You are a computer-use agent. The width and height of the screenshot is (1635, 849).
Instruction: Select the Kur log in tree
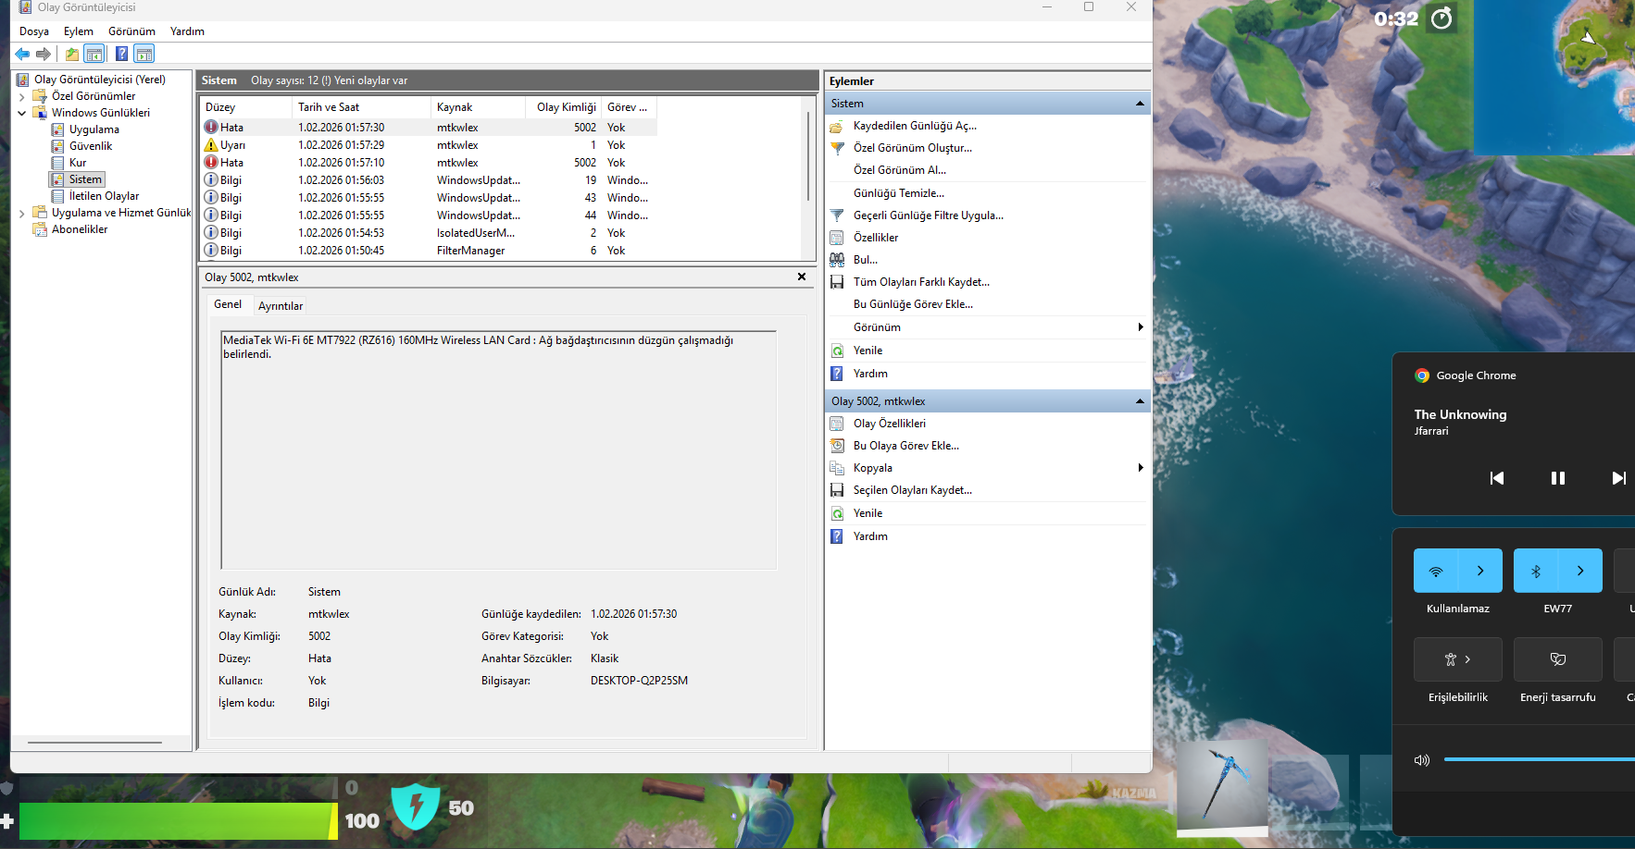click(x=78, y=163)
